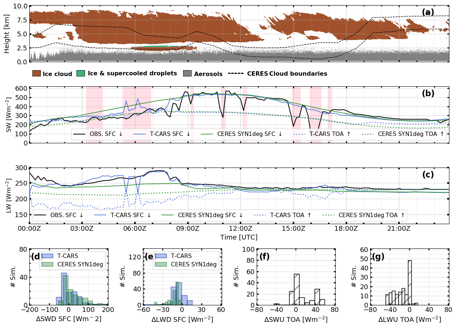Click the Time [UTC] axis label
The height and width of the screenshot is (327, 456).
click(x=239, y=237)
